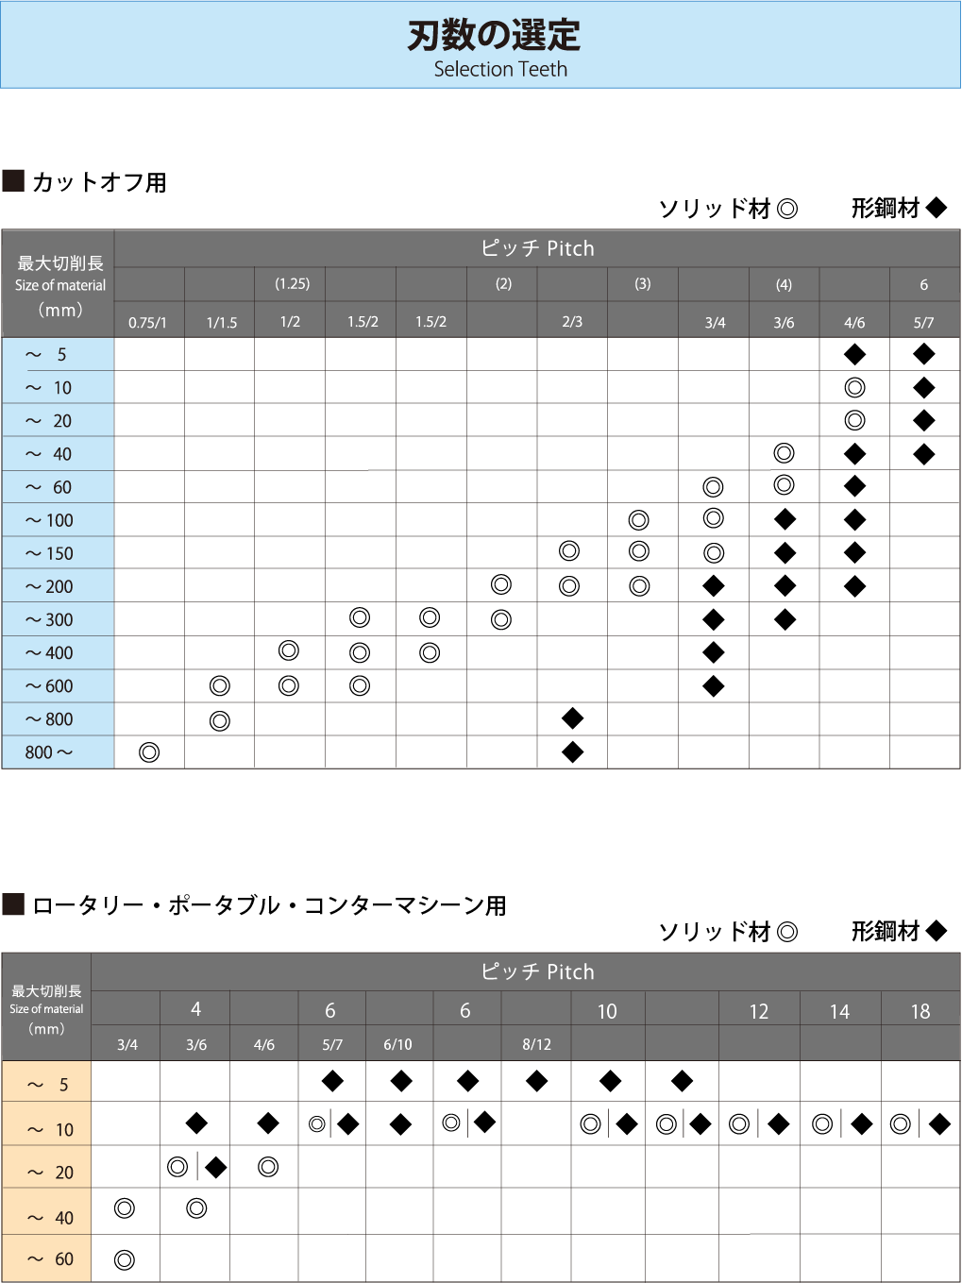Image resolution: width=962 pixels, height=1283 pixels.
Task: Select the double circle beside ソリッド材 in the lower legend
Action: coord(787,932)
